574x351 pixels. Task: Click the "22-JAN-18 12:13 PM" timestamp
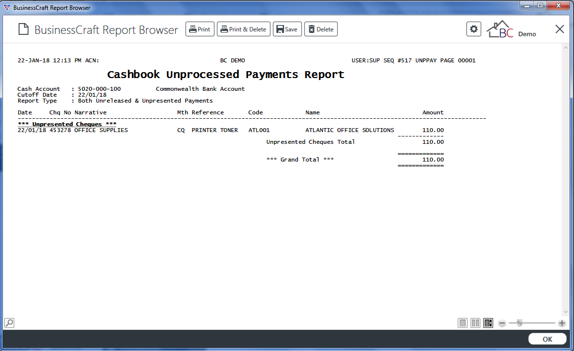click(x=50, y=60)
